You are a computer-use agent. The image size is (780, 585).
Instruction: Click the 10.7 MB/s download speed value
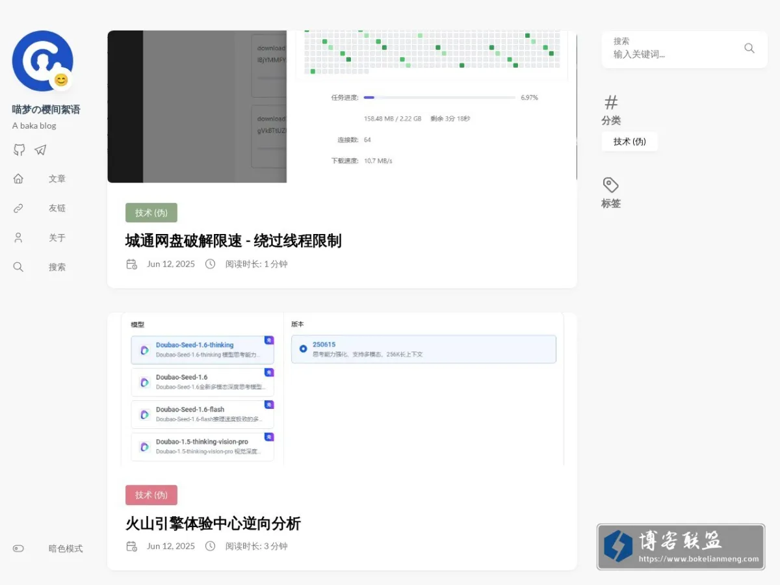click(x=378, y=161)
